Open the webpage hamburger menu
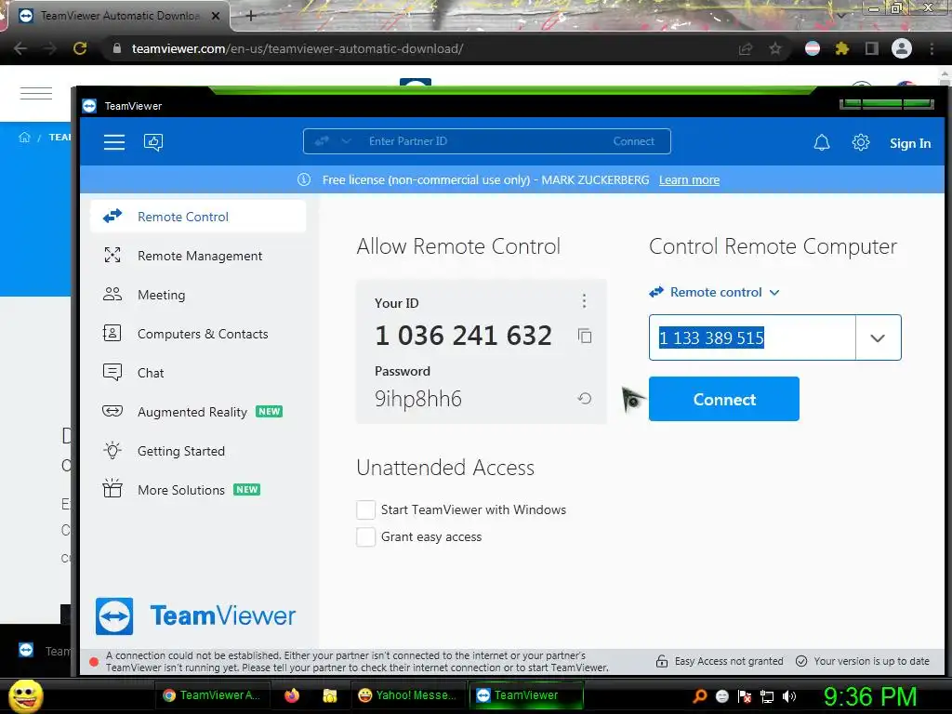The image size is (952, 714). pyautogui.click(x=36, y=94)
